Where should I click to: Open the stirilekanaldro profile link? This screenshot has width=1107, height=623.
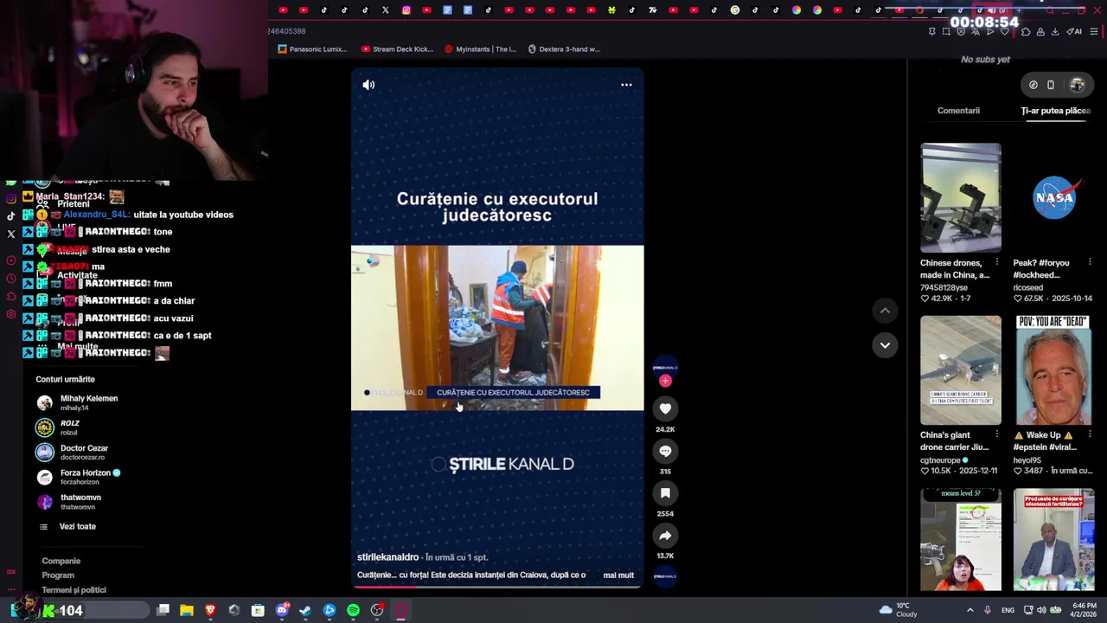tap(387, 557)
